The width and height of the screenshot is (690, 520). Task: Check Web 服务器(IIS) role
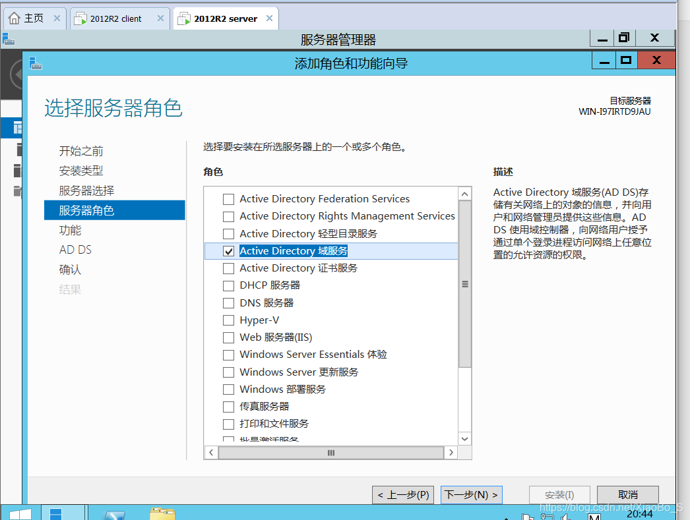click(x=228, y=337)
